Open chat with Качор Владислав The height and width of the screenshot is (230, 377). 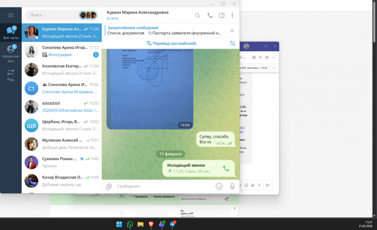(62, 181)
